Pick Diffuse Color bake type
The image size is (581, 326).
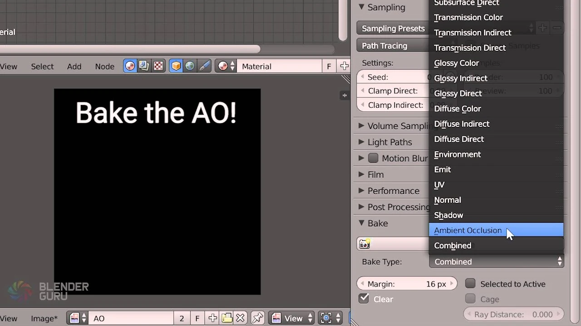pyautogui.click(x=496, y=109)
